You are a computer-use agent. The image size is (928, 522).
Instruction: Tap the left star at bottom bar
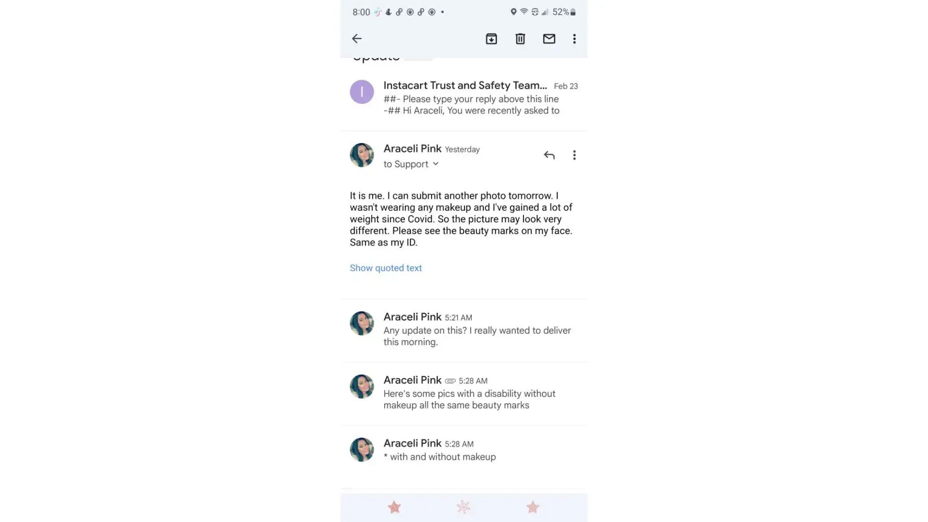[395, 507]
